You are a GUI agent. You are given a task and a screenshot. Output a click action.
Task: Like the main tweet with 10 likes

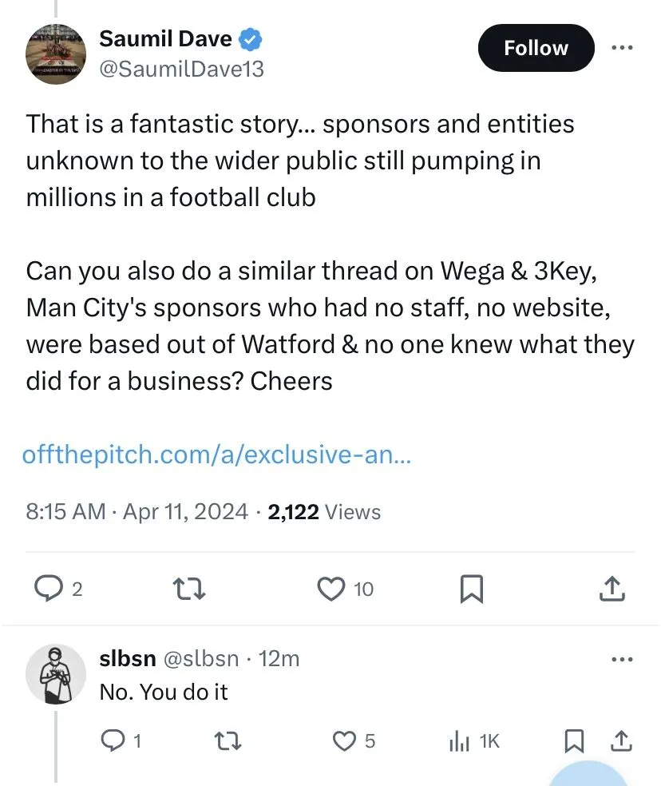point(331,589)
